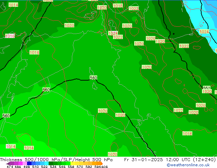
Task: Click the forecast date 'Fr 31-01-2025 12:00 UTC'
Action: tap(158, 160)
